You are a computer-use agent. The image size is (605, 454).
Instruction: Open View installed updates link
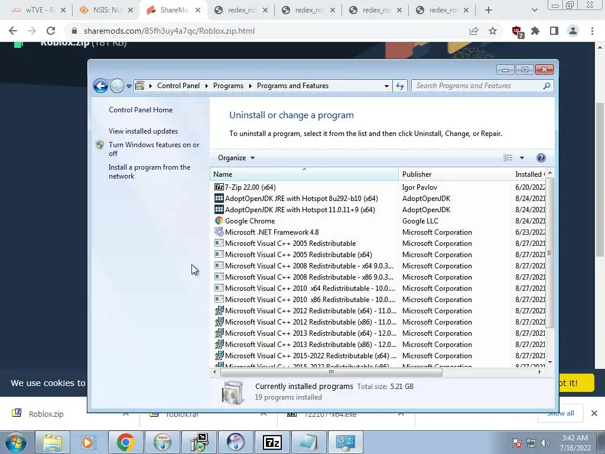coord(143,131)
